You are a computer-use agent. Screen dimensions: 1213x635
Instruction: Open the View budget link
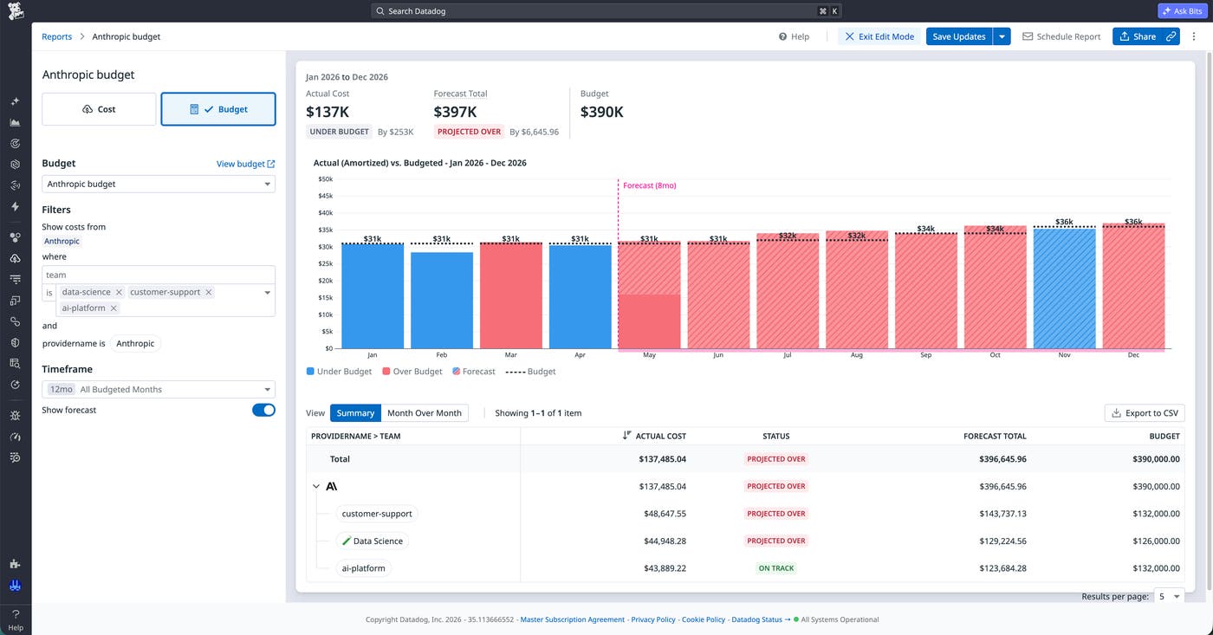245,164
